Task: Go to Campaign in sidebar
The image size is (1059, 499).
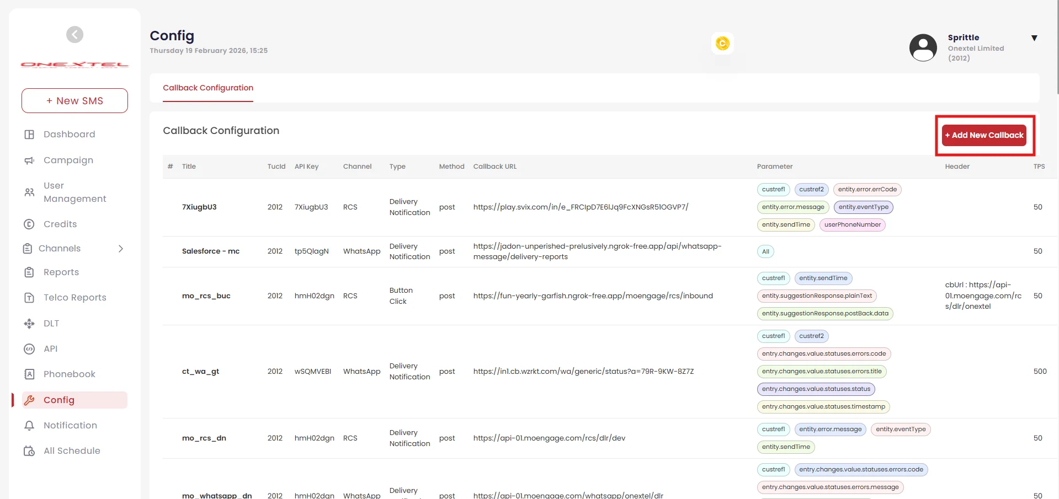Action: click(68, 160)
